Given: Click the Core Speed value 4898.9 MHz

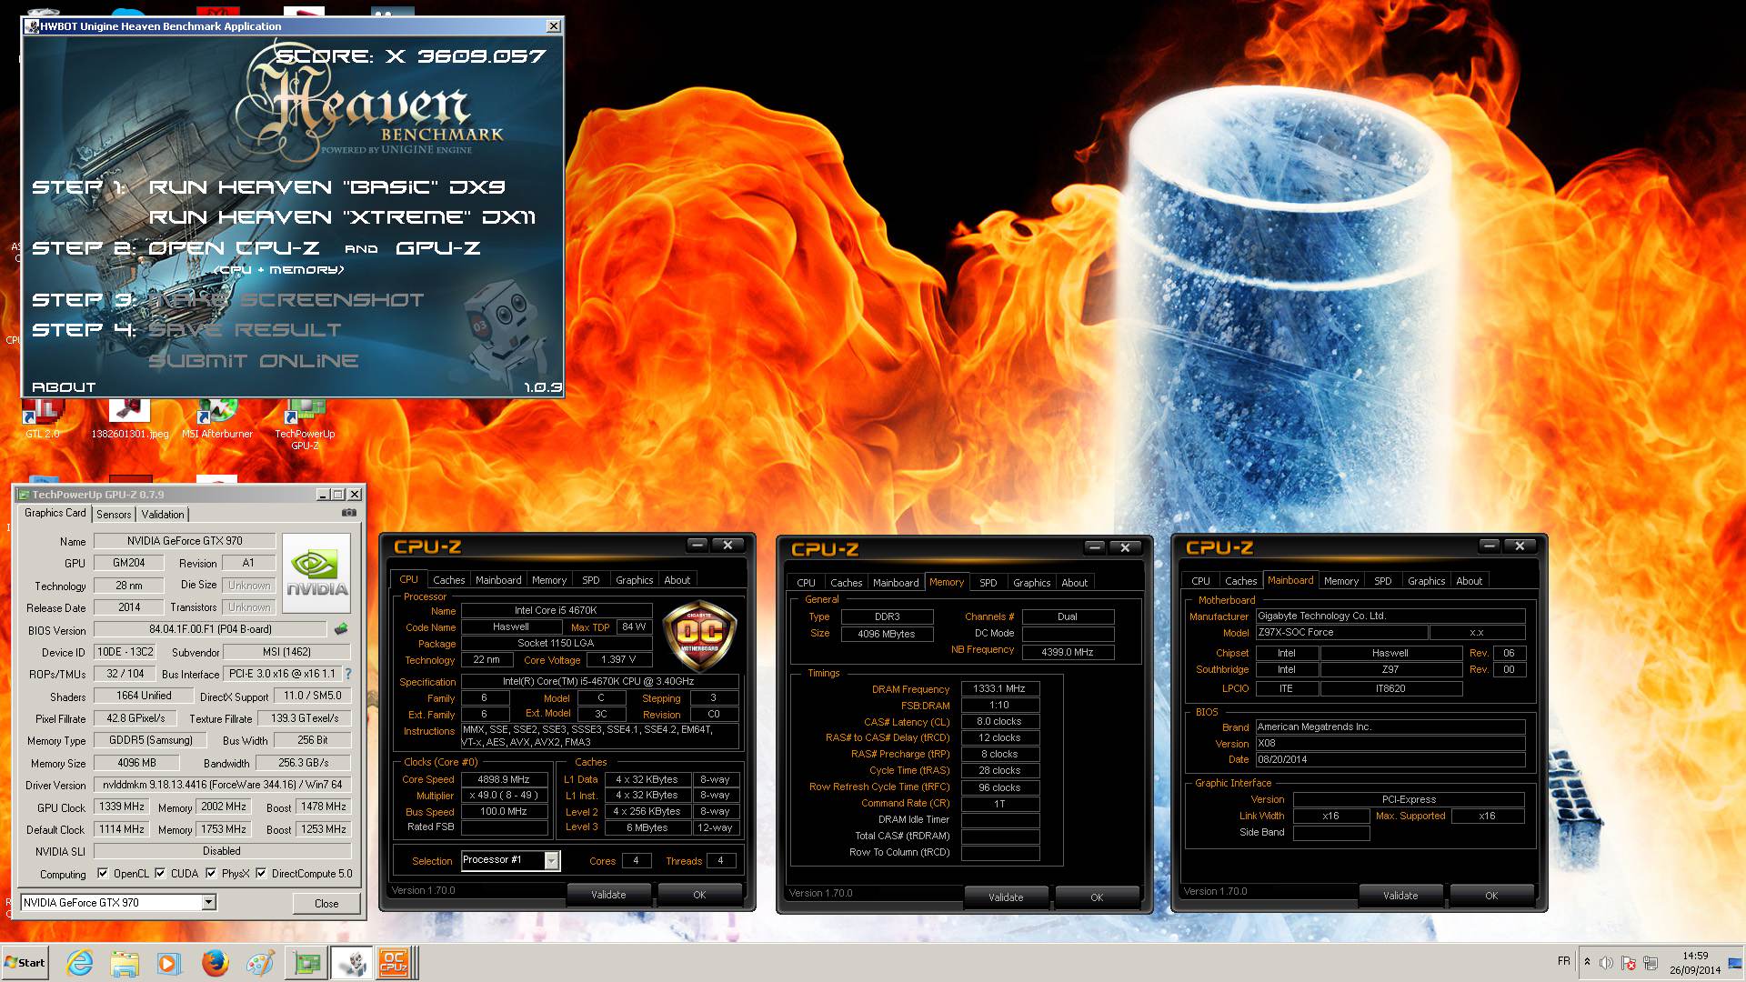Looking at the screenshot, I should (504, 779).
